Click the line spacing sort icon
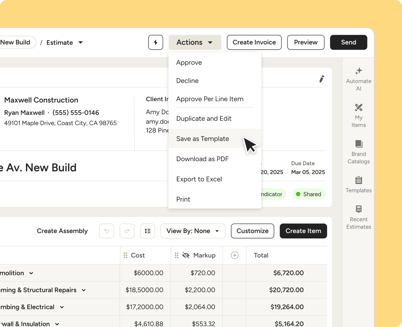The height and width of the screenshot is (327, 402). (148, 231)
